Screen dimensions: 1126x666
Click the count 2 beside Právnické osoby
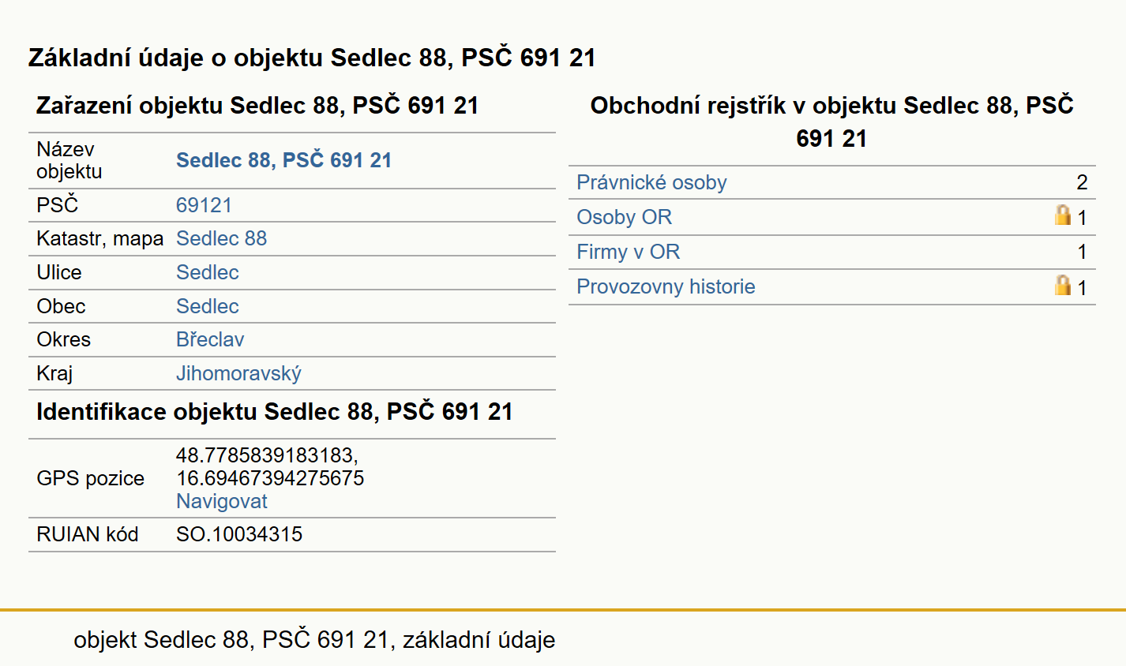pyautogui.click(x=1082, y=182)
